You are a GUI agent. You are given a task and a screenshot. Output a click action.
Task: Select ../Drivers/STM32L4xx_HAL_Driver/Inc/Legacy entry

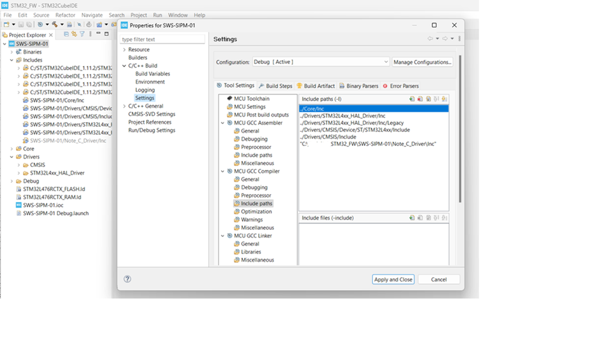tap(352, 123)
